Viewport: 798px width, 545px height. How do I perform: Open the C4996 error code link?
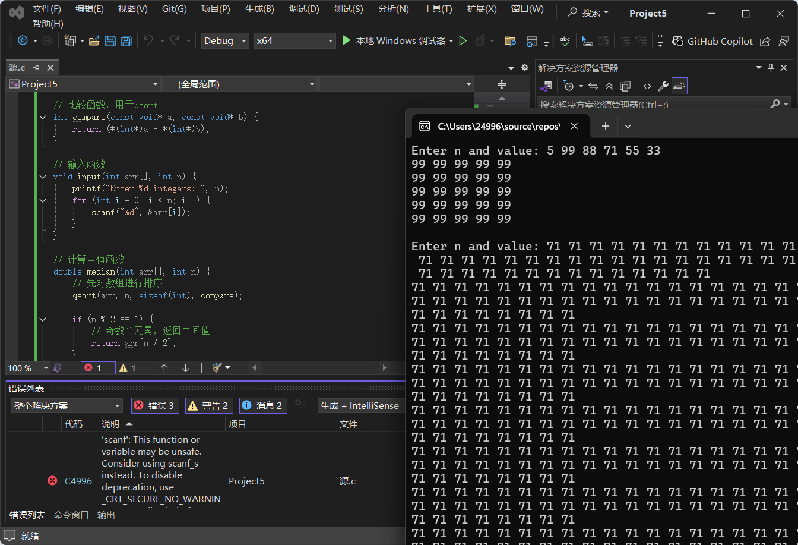point(78,481)
